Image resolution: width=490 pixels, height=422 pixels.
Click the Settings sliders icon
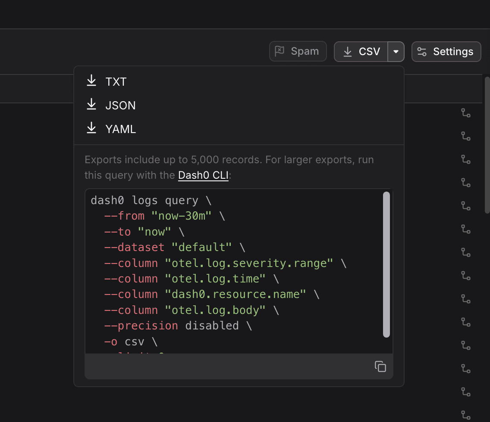pyautogui.click(x=422, y=52)
